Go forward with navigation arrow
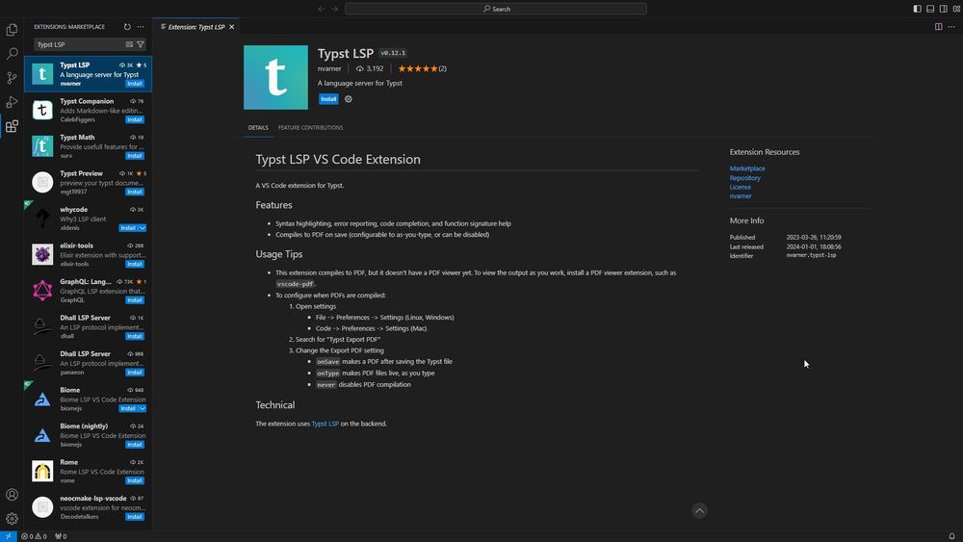Viewport: 963px width, 542px height. pos(335,9)
